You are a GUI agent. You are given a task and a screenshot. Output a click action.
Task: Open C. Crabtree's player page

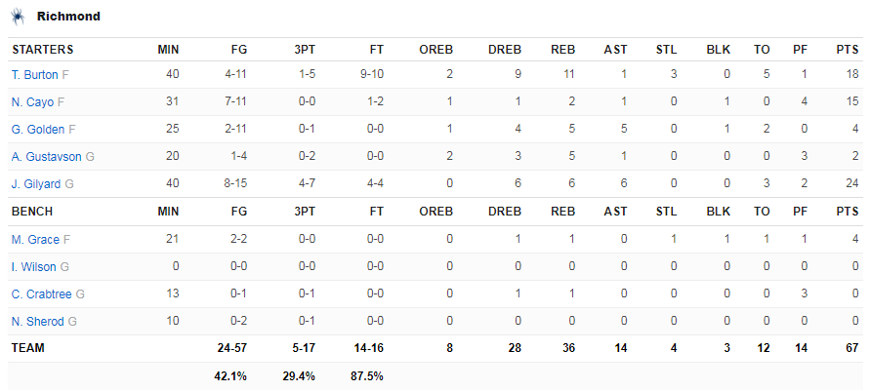[x=42, y=294]
